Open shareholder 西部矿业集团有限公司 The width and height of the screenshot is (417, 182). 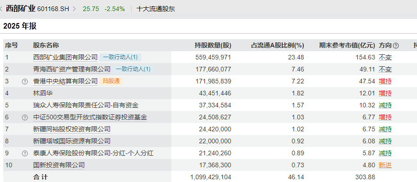(65, 57)
